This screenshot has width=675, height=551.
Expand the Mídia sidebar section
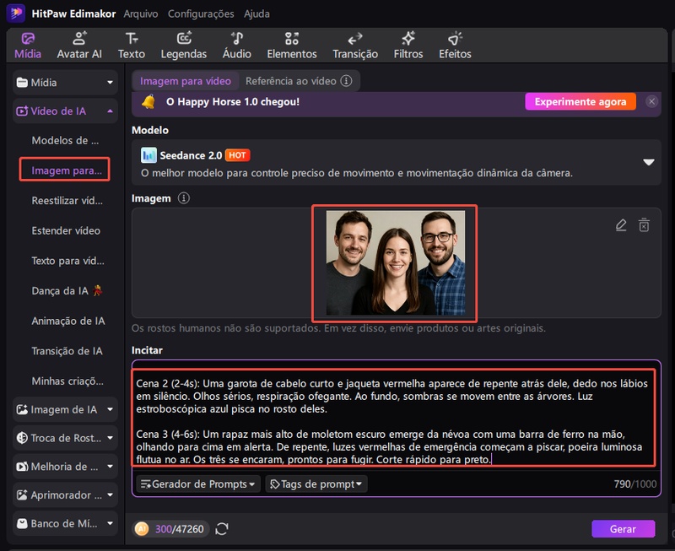point(66,82)
